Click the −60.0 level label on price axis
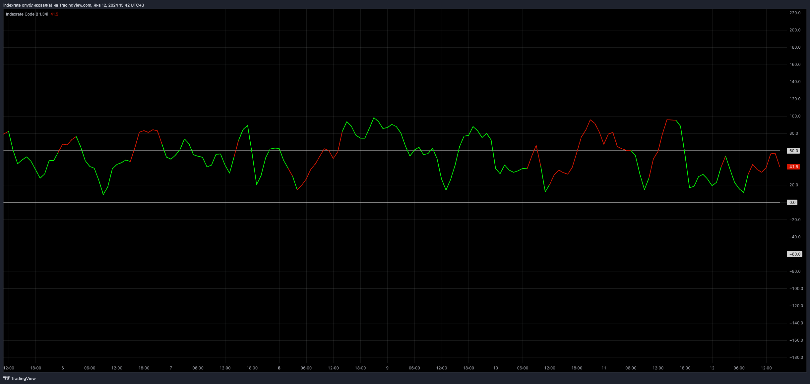 795,254
